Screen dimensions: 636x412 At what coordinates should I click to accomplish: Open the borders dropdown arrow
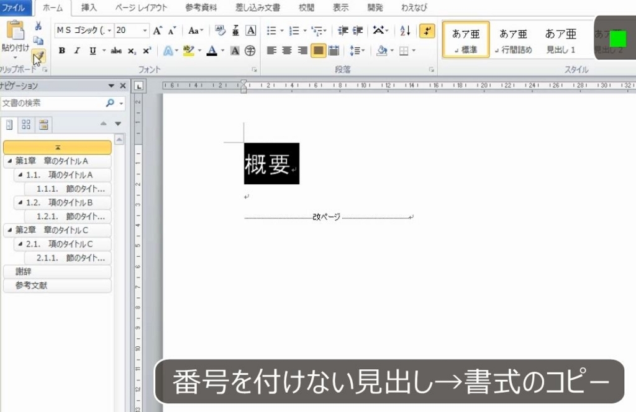coord(414,51)
